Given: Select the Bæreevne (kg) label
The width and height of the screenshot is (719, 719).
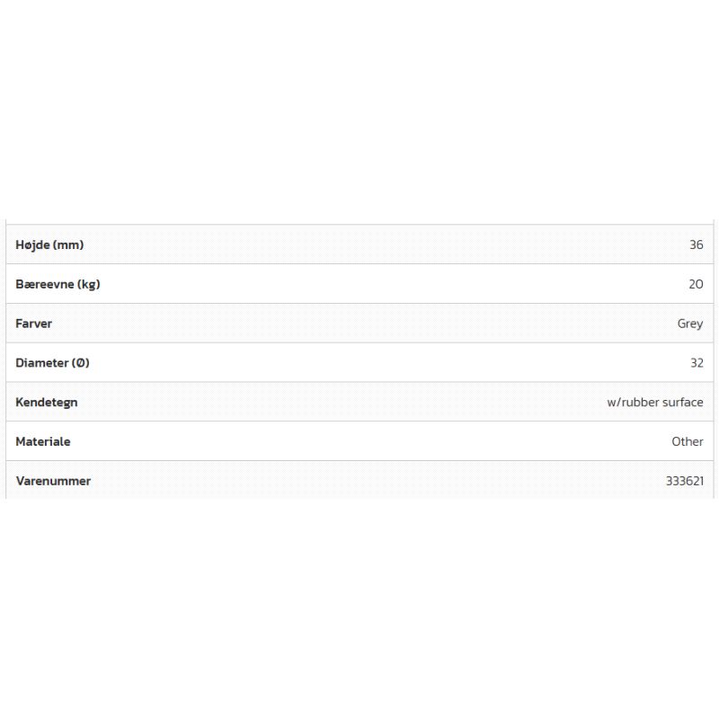Looking at the screenshot, I should [58, 284].
